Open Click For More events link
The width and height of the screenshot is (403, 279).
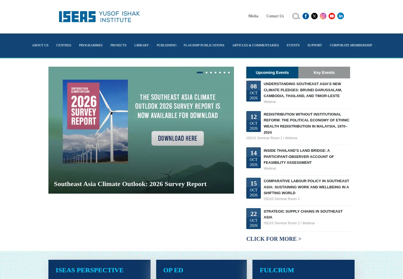coord(274,239)
